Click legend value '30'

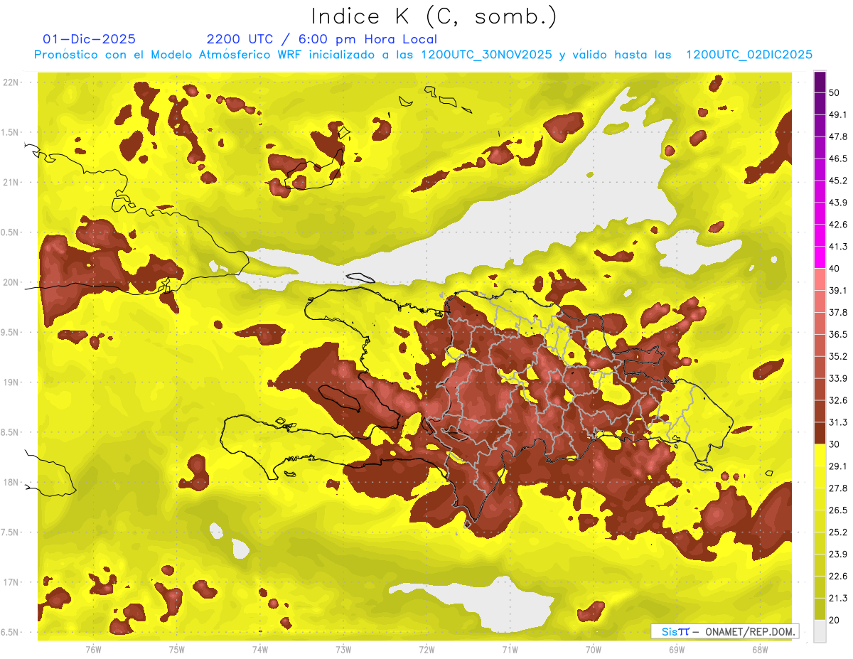click(x=835, y=444)
